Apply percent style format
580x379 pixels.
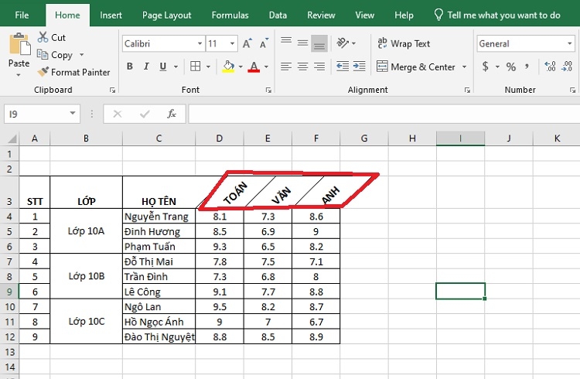511,67
